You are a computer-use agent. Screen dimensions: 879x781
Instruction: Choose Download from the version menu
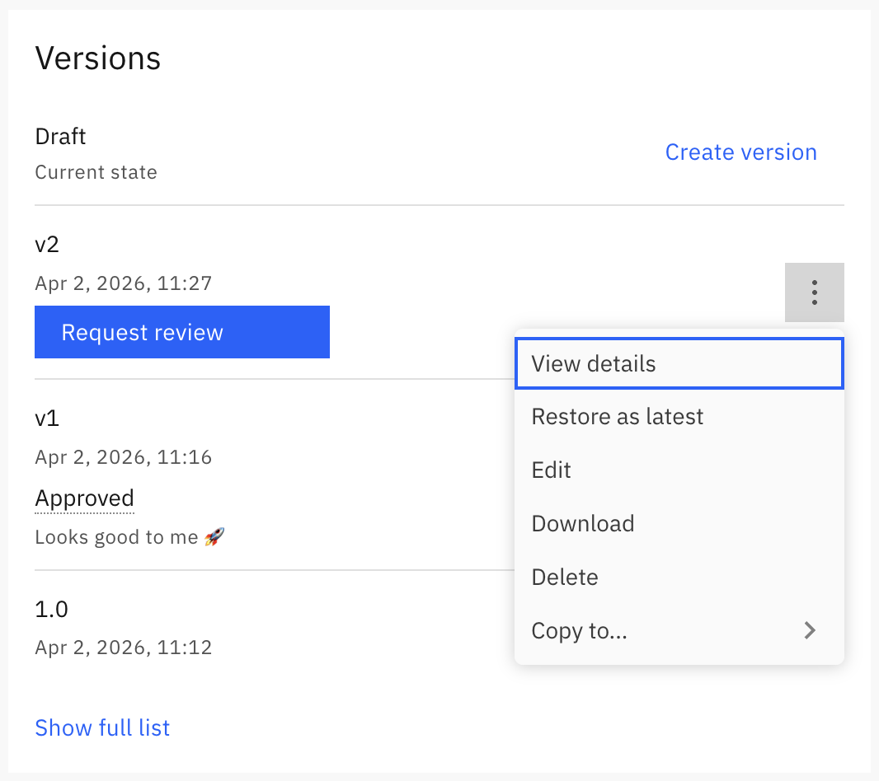(582, 524)
